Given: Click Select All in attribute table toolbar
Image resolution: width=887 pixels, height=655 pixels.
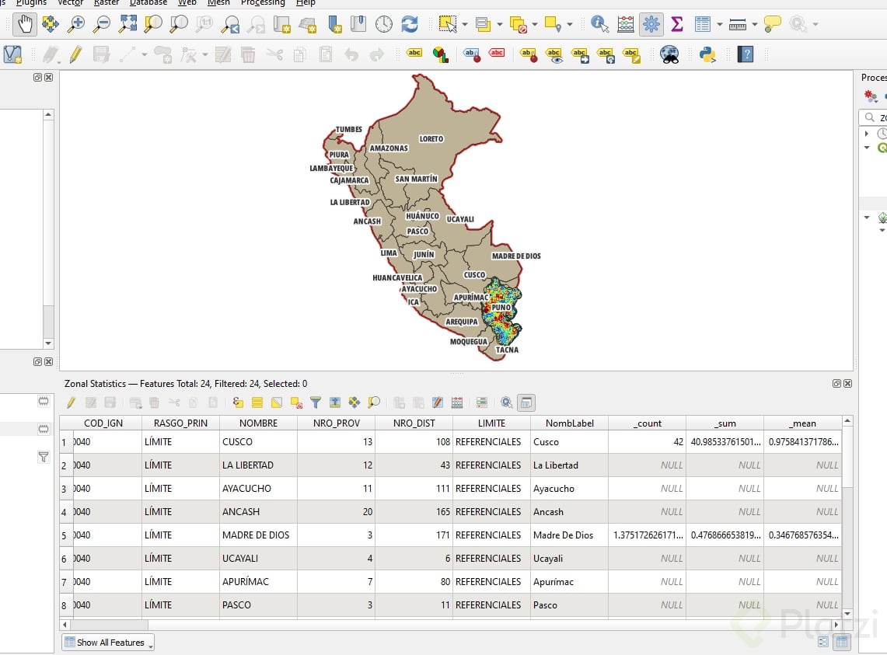Looking at the screenshot, I should 257,402.
